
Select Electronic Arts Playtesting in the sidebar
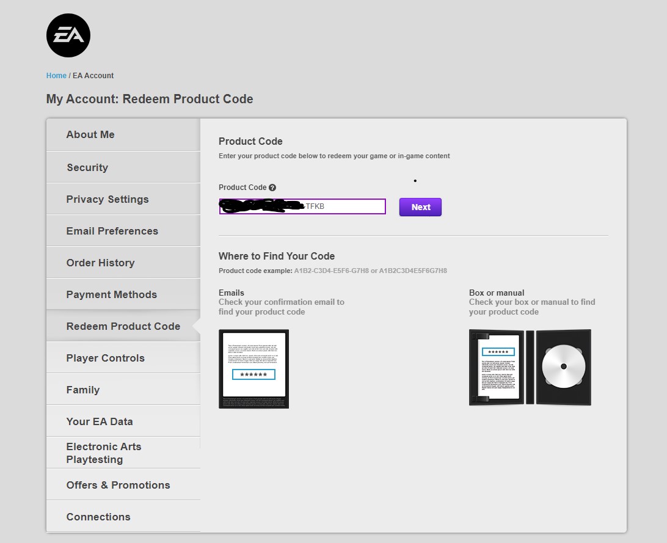pos(123,453)
